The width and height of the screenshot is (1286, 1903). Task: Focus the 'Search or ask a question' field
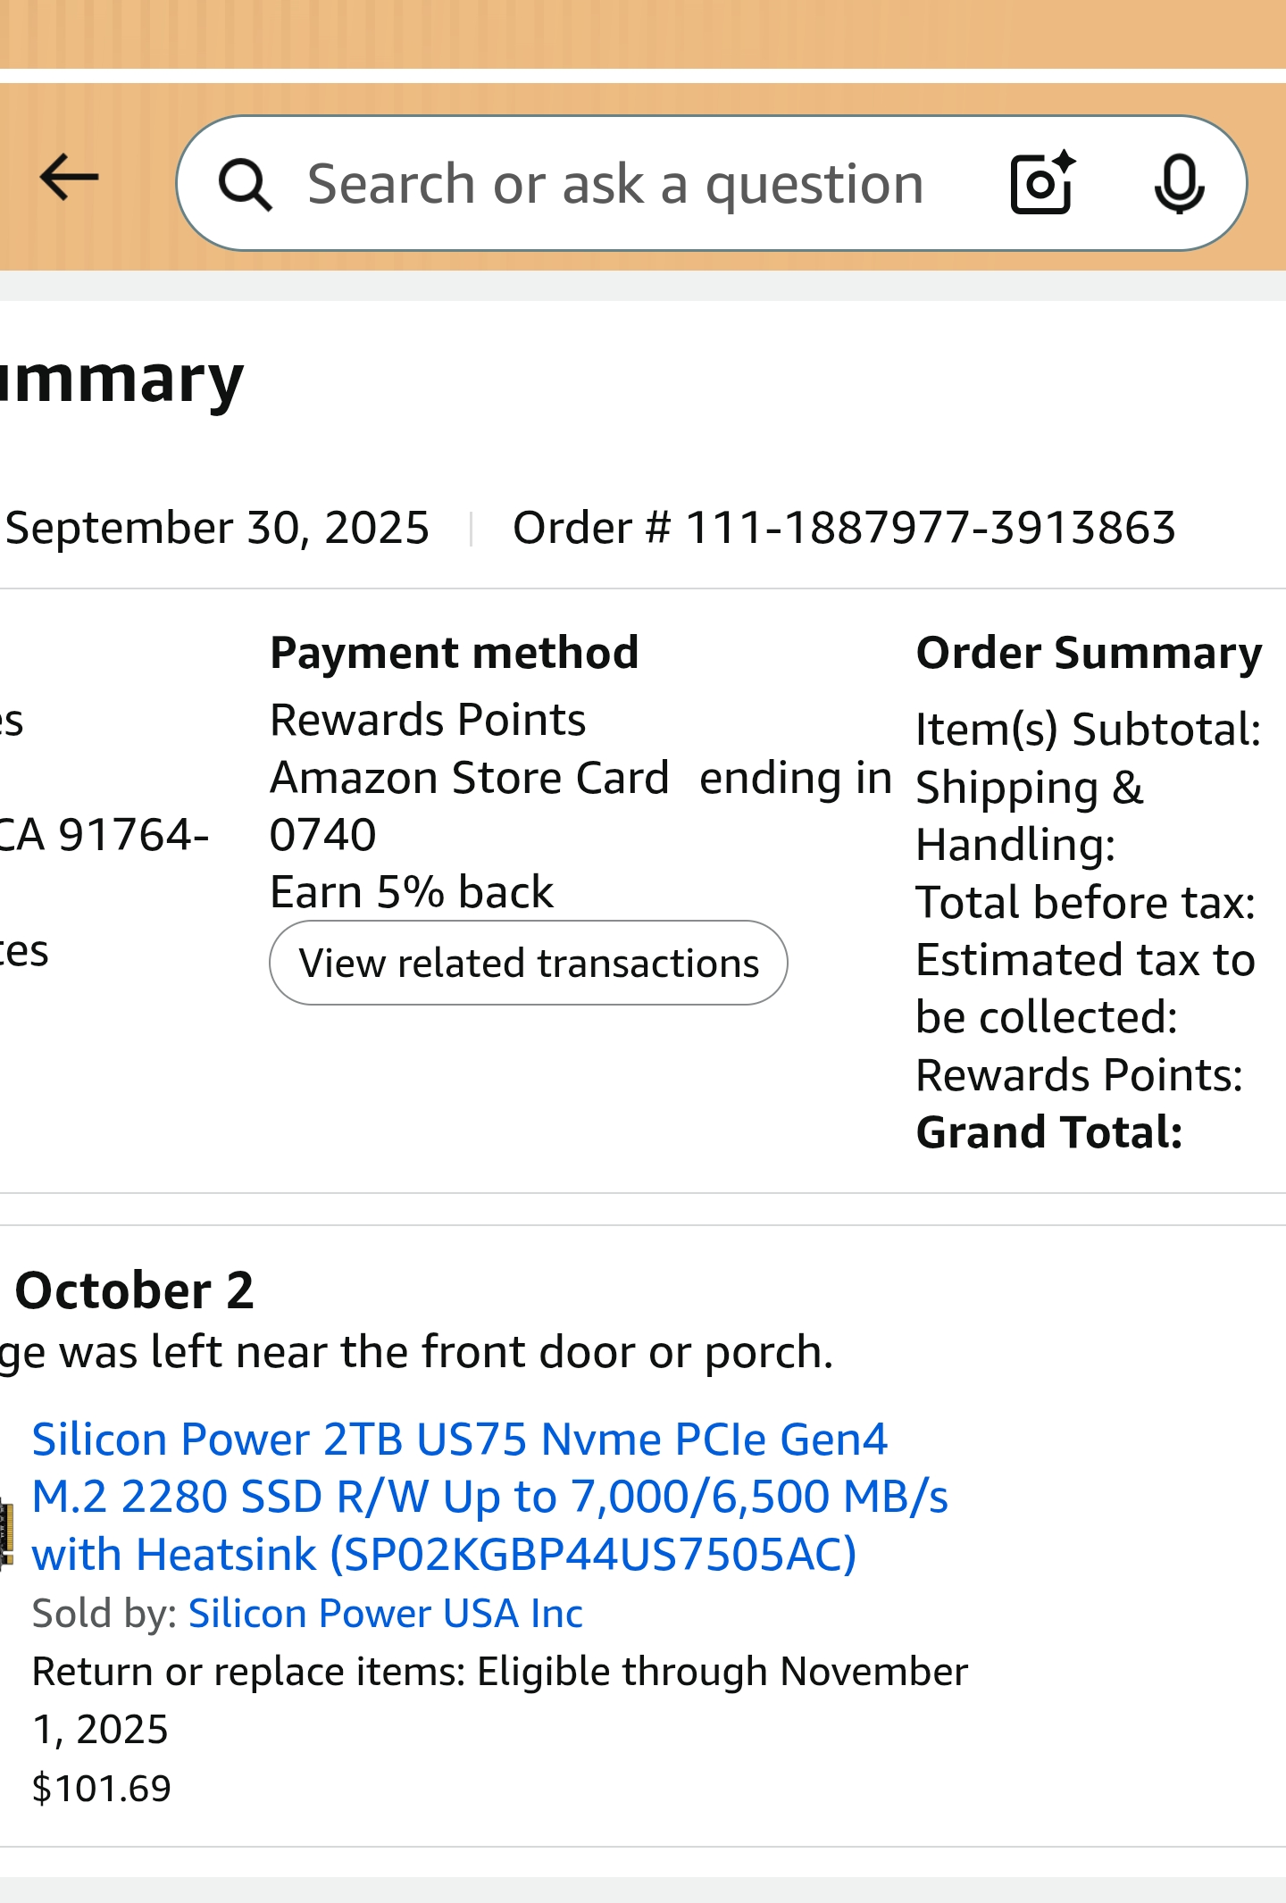tap(616, 184)
